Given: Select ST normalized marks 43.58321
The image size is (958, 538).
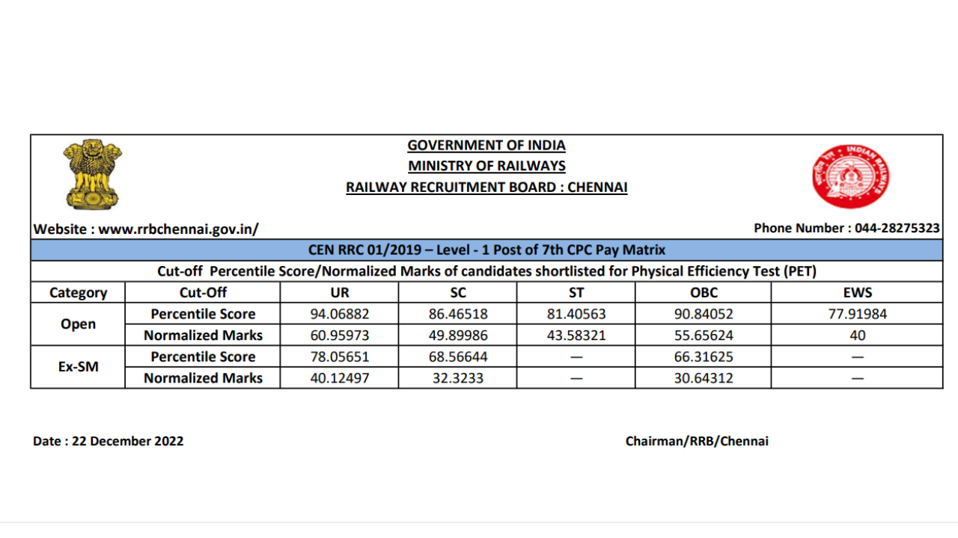Looking at the screenshot, I should coord(576,336).
